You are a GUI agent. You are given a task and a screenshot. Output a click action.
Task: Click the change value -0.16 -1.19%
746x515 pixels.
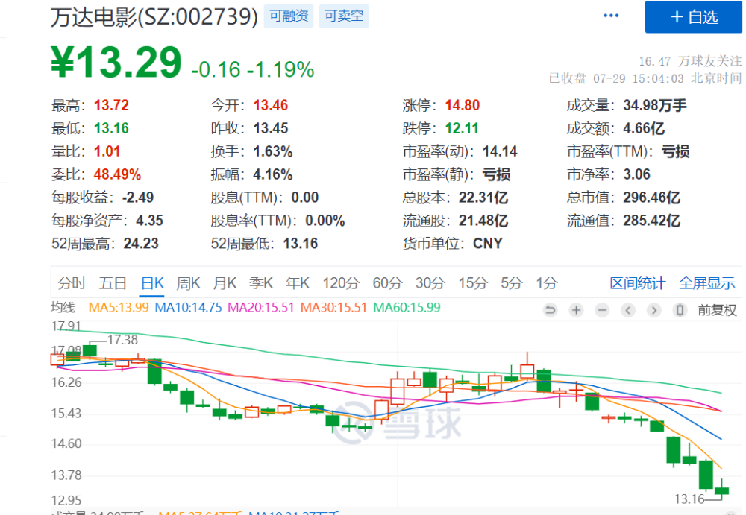point(253,69)
